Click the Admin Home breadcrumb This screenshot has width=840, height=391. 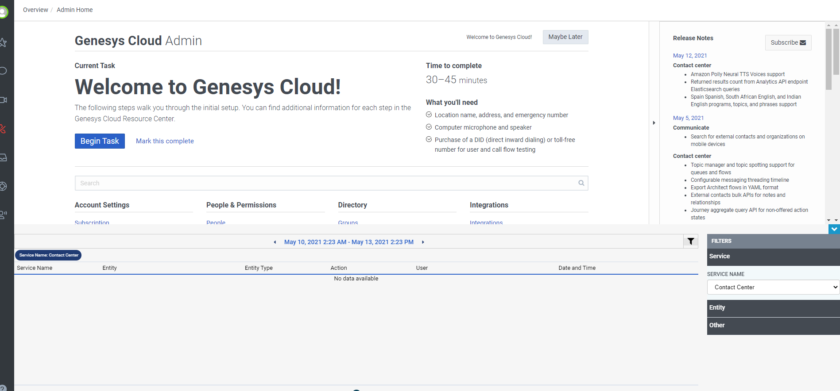click(75, 10)
